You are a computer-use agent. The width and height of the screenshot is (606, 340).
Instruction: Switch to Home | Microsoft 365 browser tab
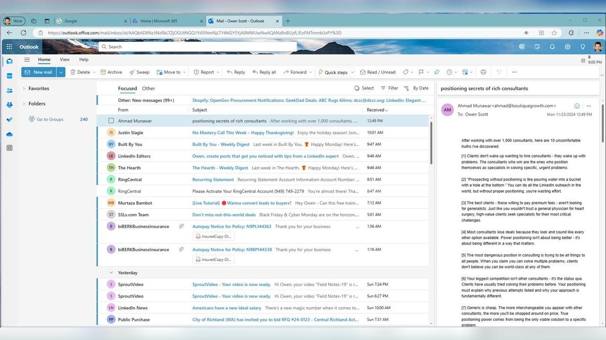(167, 21)
